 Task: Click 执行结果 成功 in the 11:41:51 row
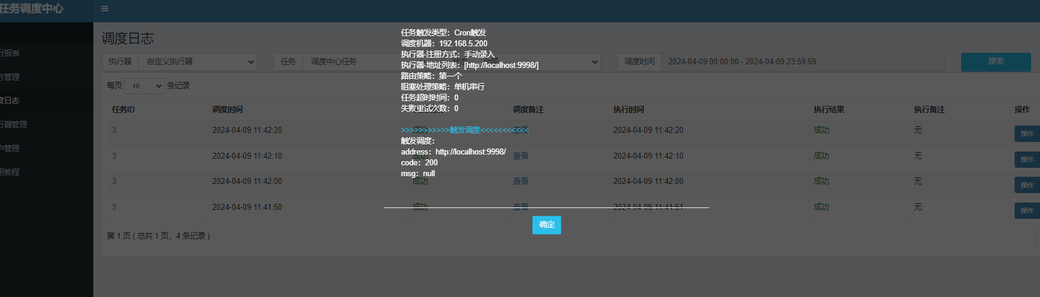click(821, 207)
